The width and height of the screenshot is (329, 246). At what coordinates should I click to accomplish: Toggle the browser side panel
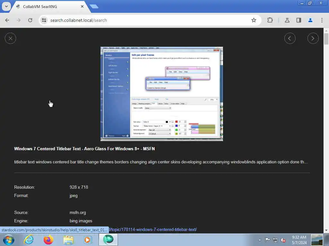click(298, 20)
